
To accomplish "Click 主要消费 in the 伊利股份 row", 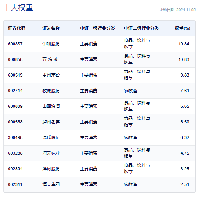I will 89,44.
